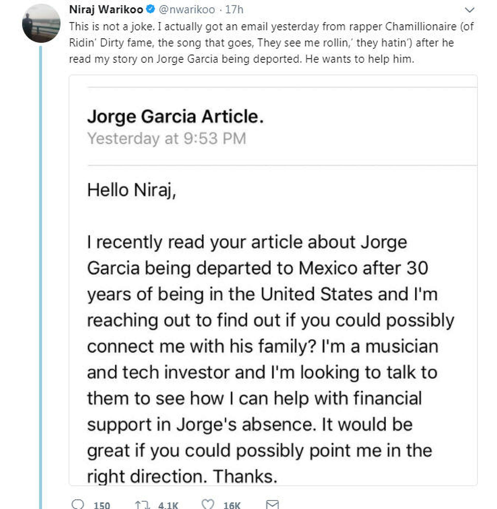Screen dimensions: 497x509
Task: Open the @nwarikoo handle link
Action: (187, 10)
